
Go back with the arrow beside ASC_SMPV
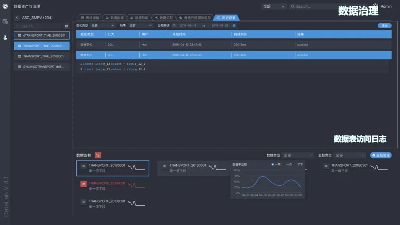(17, 18)
